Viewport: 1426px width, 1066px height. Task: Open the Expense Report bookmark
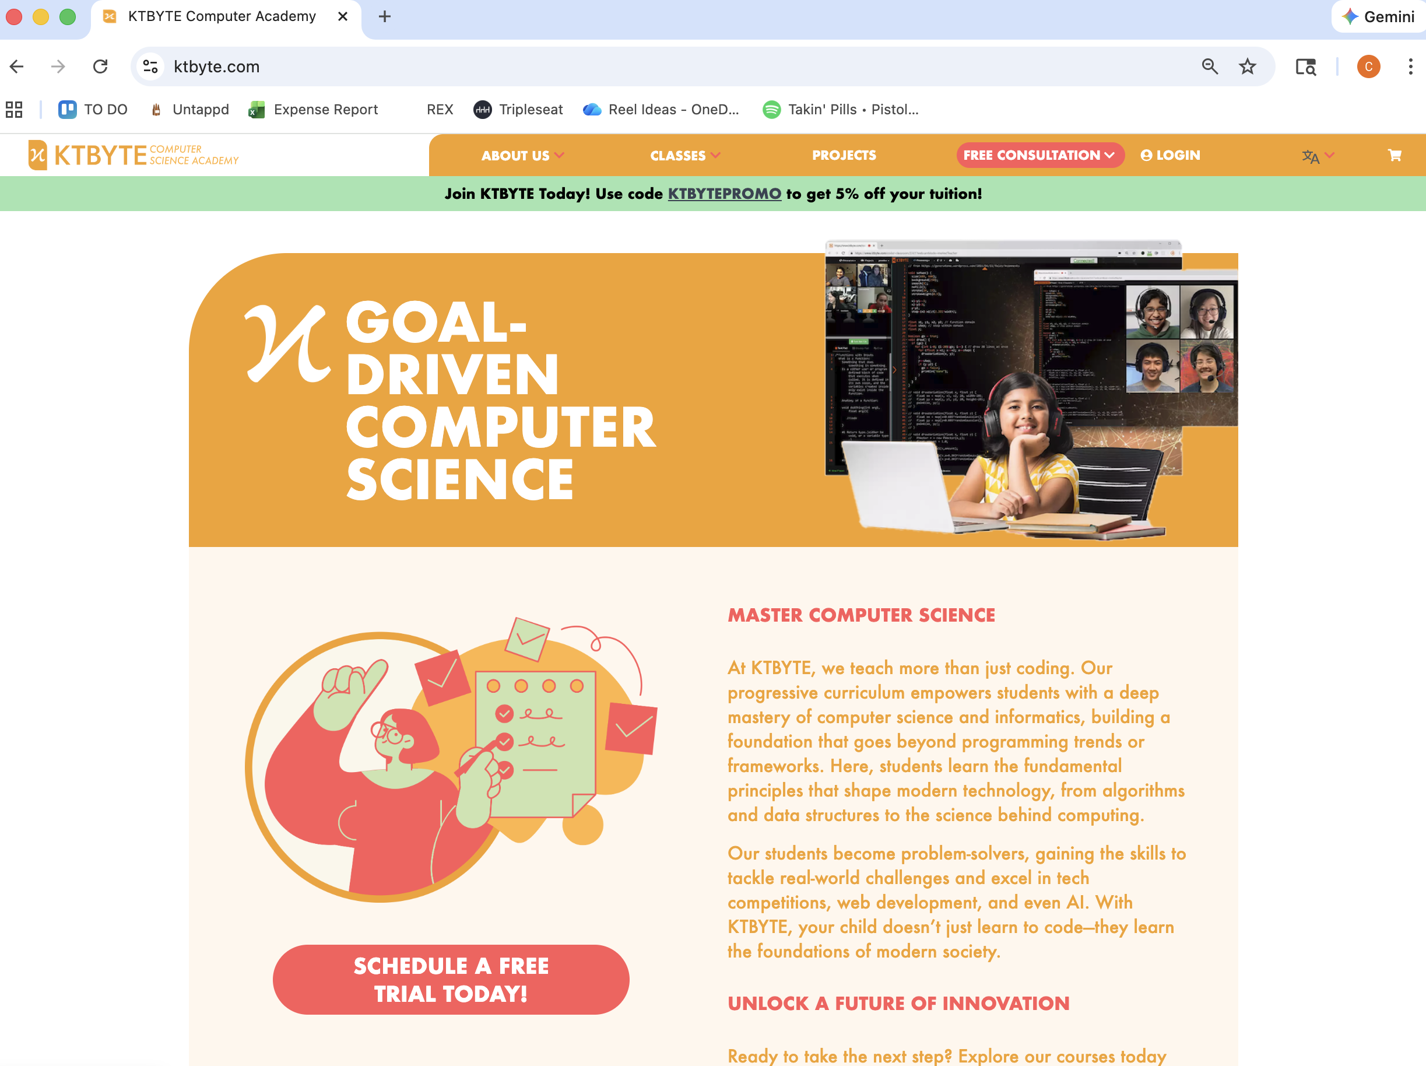313,110
